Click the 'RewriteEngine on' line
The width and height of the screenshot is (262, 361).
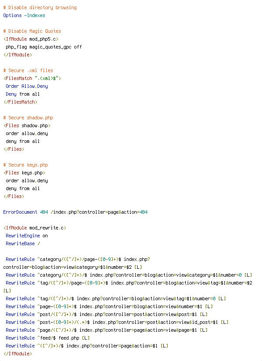[27, 236]
